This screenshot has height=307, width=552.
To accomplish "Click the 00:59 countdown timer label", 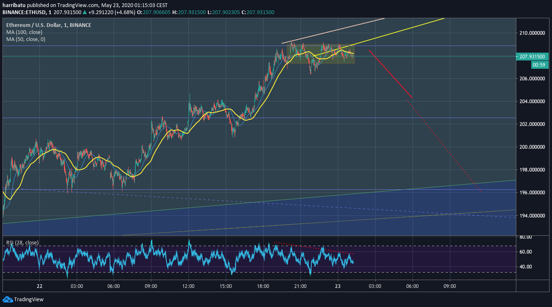I will [540, 65].
